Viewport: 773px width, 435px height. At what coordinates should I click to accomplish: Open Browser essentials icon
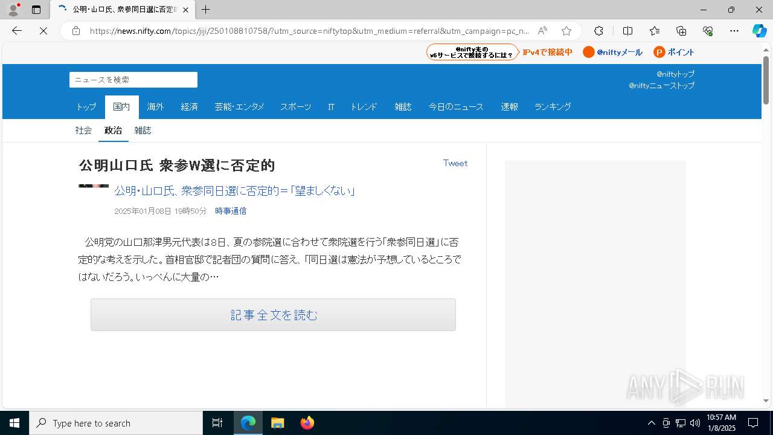pyautogui.click(x=708, y=31)
